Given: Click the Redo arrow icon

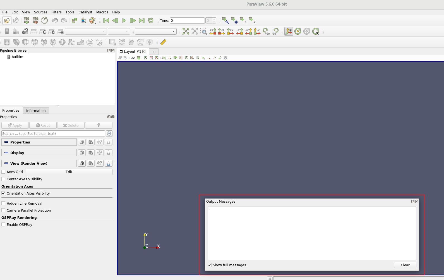Looking at the screenshot, I should coord(64,20).
